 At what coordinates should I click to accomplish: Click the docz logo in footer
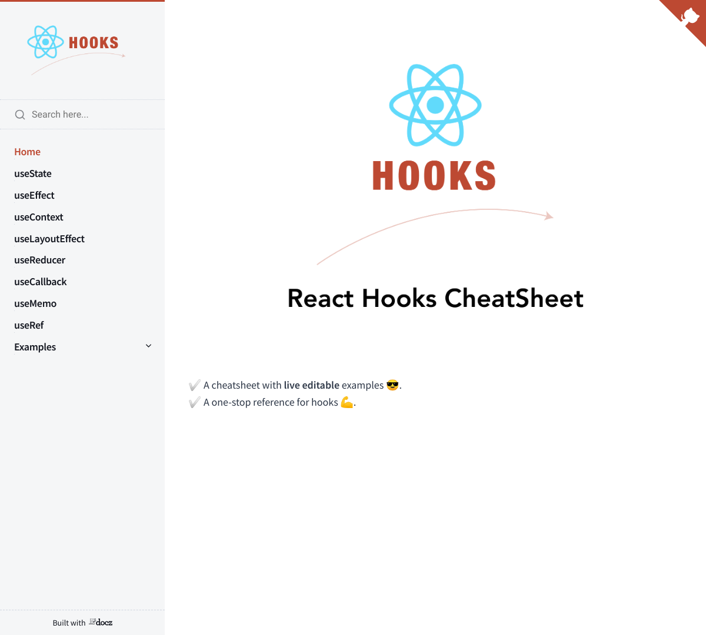(x=101, y=622)
